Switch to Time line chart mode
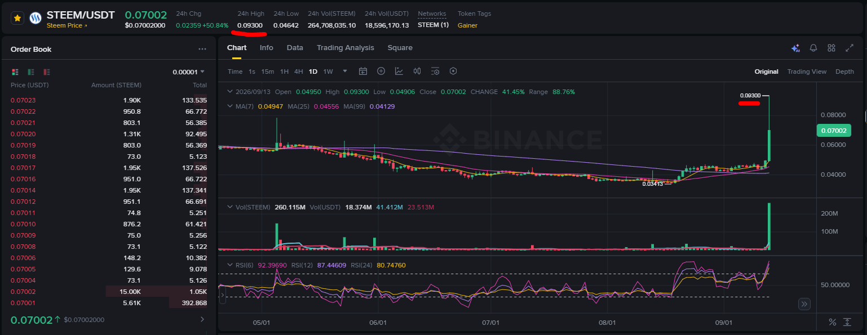 235,72
